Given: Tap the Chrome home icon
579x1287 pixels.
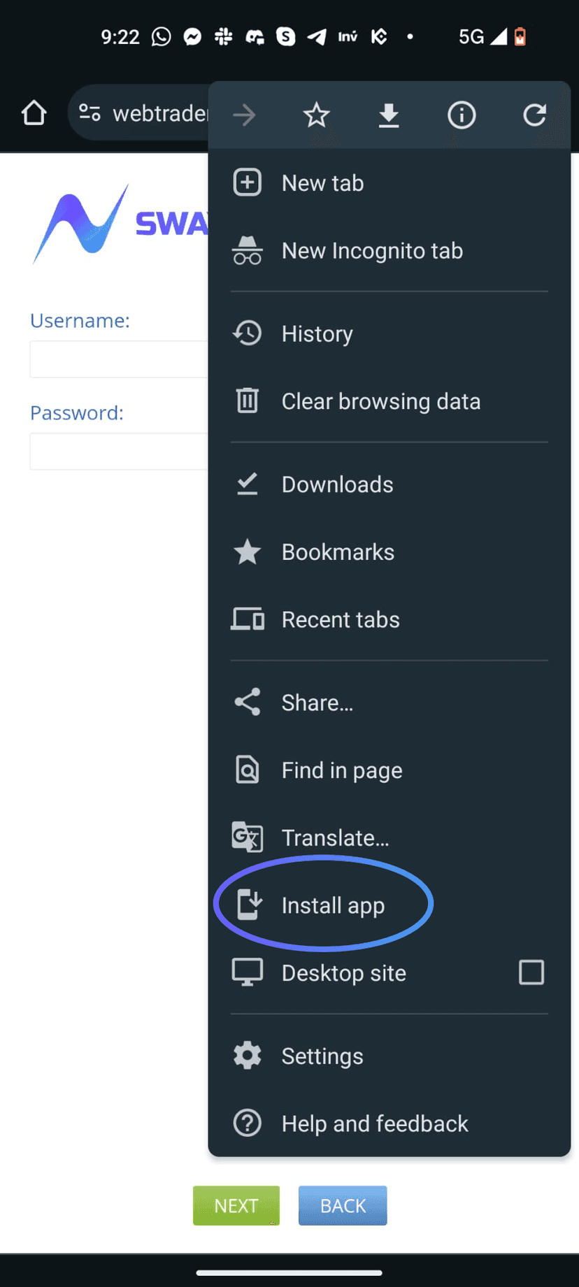Looking at the screenshot, I should [x=34, y=113].
